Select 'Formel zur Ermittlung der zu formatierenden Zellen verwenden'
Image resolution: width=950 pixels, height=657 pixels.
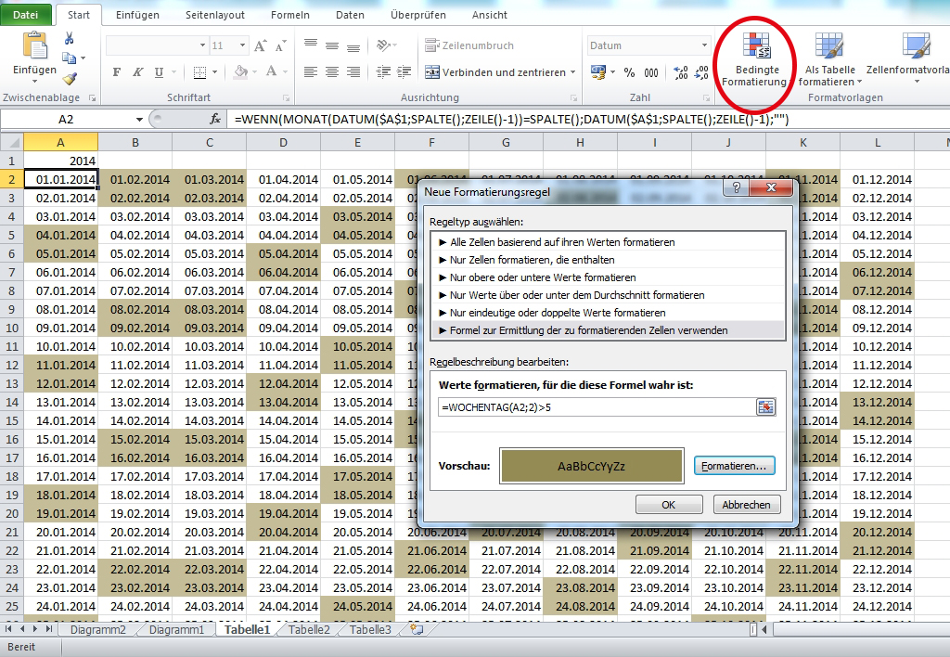coord(609,330)
